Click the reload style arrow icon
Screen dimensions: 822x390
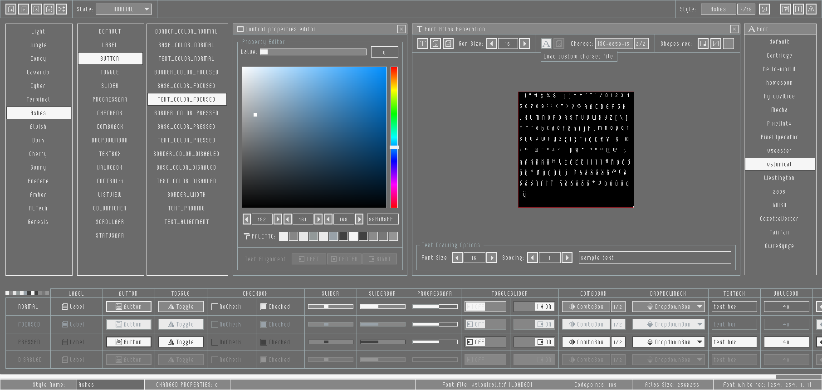pyautogui.click(x=764, y=9)
